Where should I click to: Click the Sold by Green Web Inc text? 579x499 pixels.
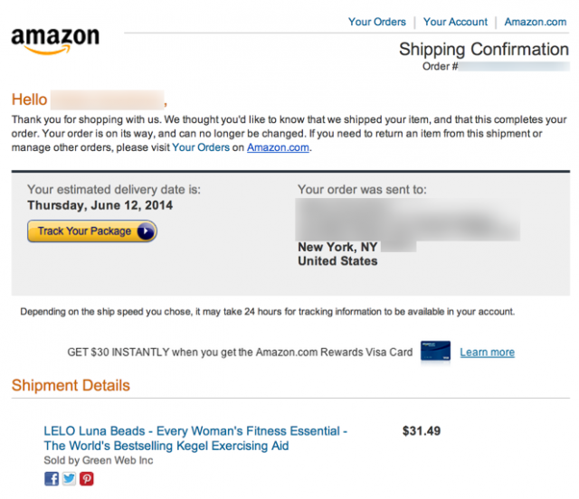click(99, 460)
